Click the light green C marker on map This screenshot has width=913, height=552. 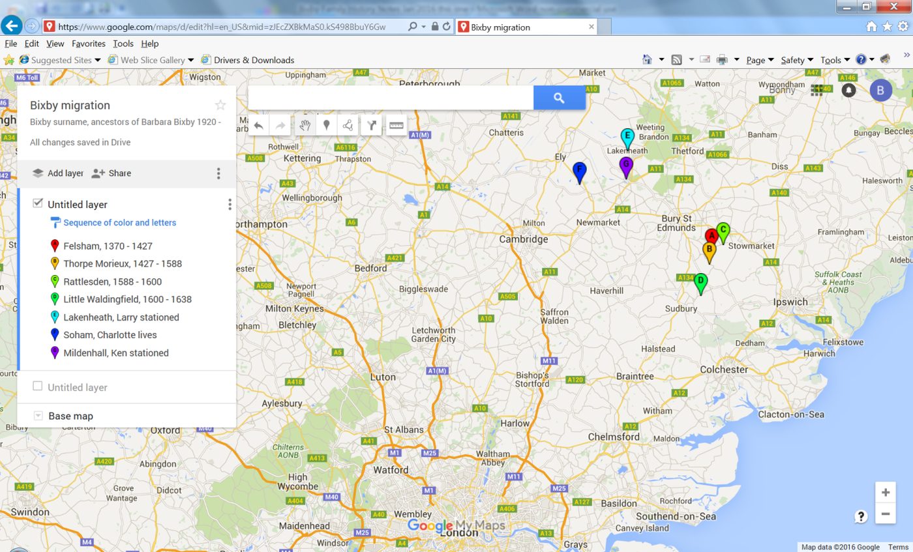723,232
